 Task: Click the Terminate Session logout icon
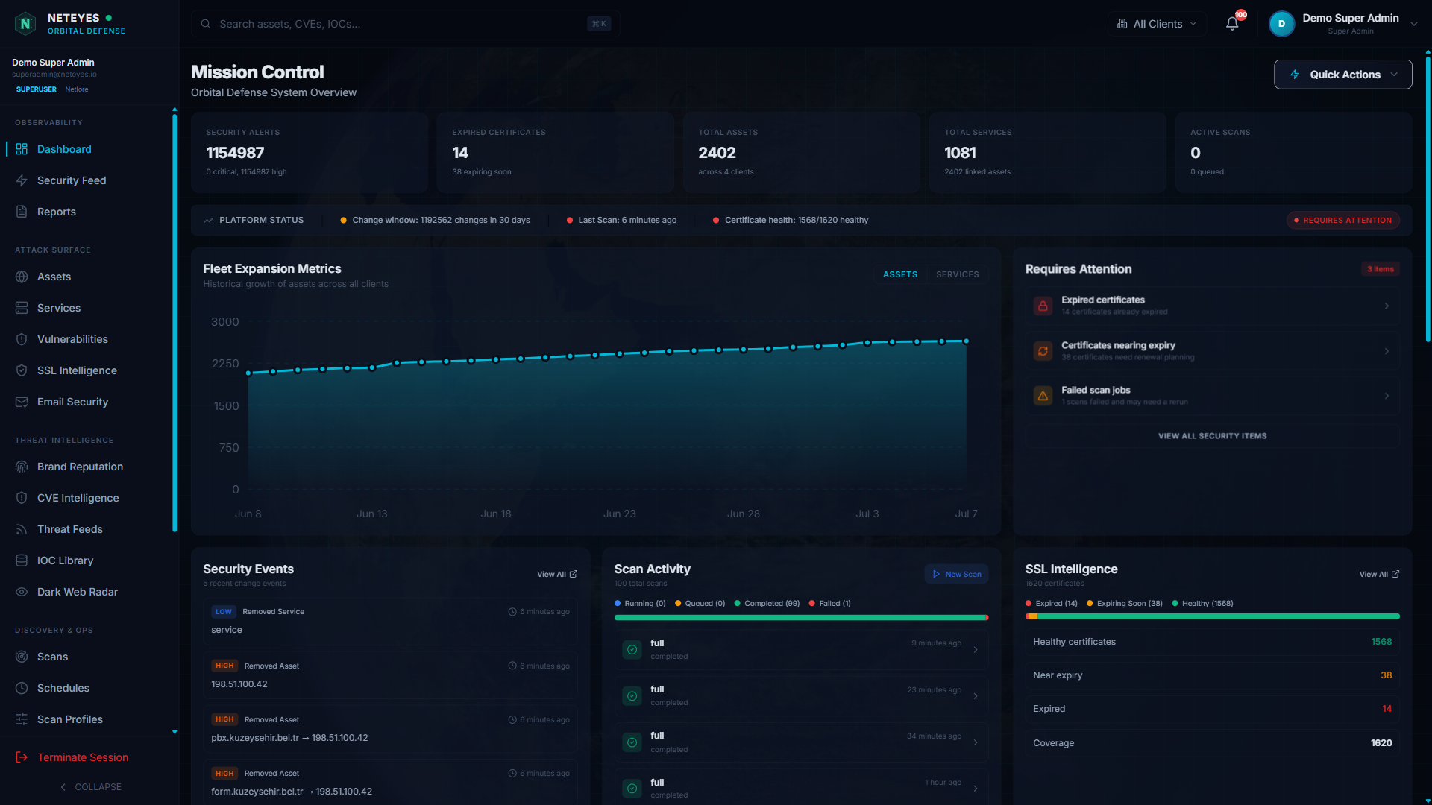tap(22, 757)
